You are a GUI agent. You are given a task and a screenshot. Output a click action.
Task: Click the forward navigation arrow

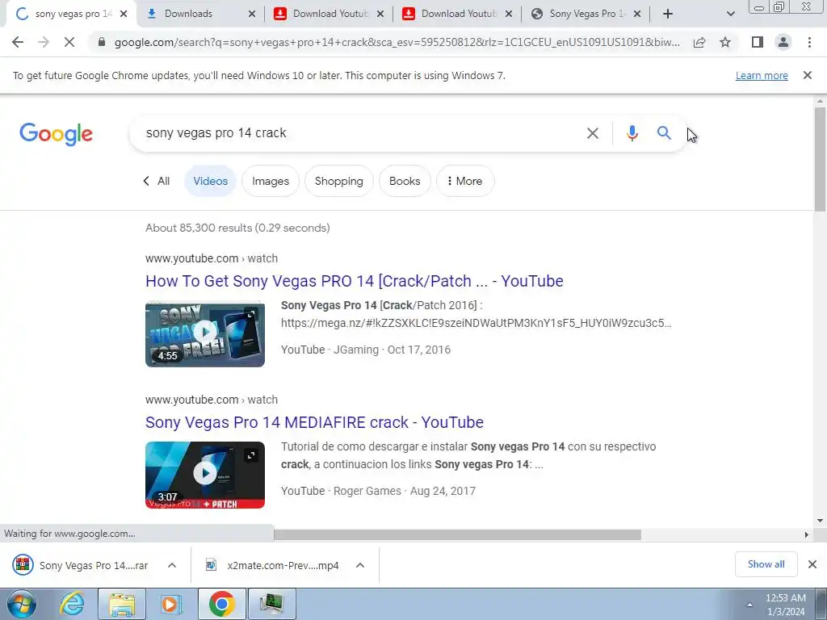tap(44, 42)
